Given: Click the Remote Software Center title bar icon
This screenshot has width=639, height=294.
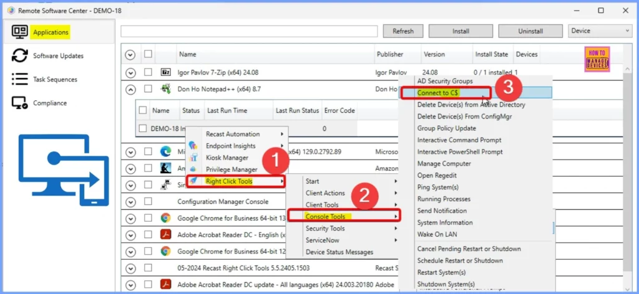Looking at the screenshot, I should click(x=11, y=11).
